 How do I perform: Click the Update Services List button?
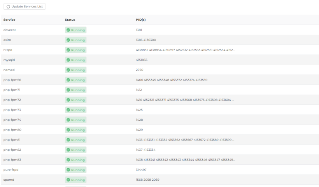(25, 7)
